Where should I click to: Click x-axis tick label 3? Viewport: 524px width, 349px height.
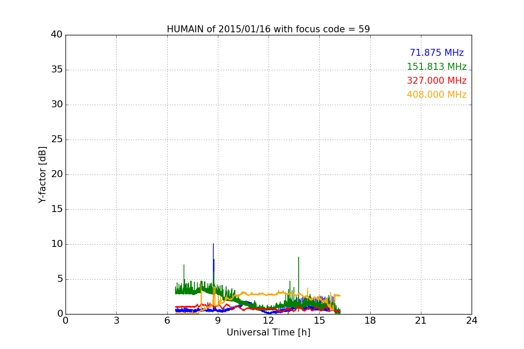click(x=116, y=320)
